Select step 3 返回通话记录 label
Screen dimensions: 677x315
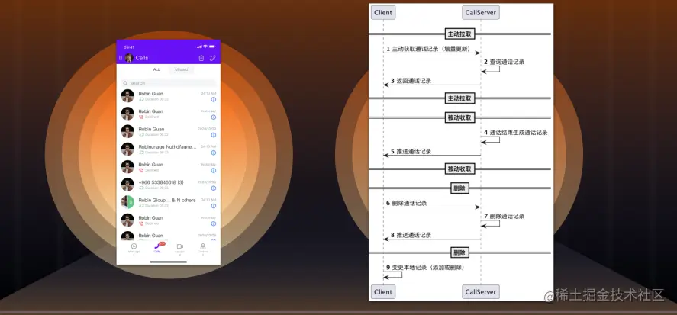click(411, 81)
